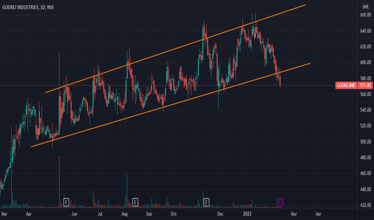Click the Jul time axis label
The height and width of the screenshot is (220, 374).
(100, 214)
